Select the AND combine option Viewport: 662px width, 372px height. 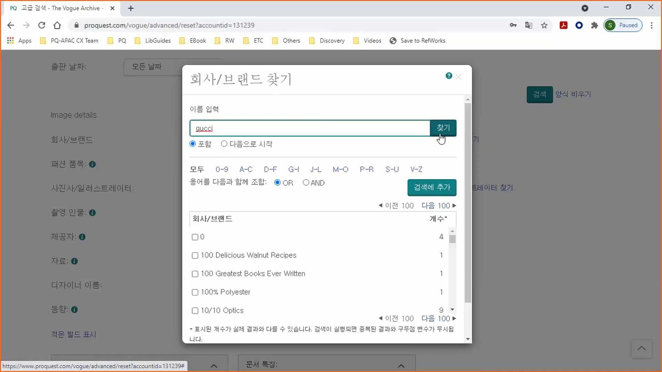click(306, 183)
